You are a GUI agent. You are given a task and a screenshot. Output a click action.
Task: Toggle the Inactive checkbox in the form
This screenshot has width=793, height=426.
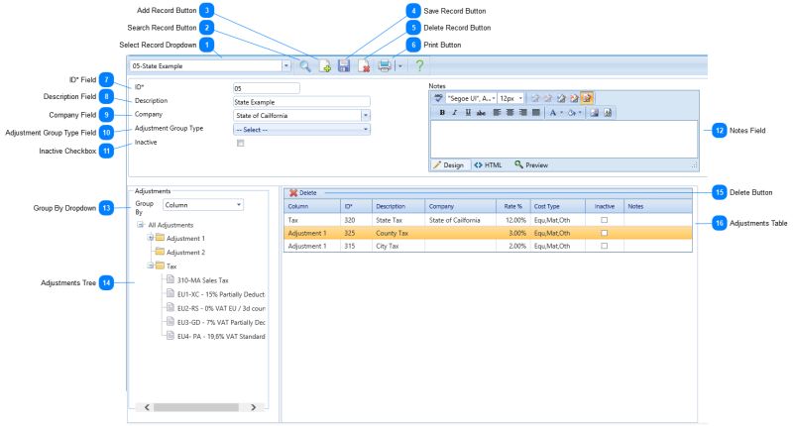[241, 143]
